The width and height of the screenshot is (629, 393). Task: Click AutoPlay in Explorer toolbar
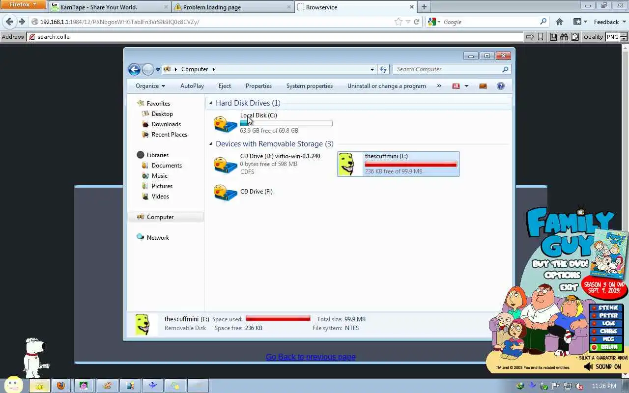tap(192, 86)
